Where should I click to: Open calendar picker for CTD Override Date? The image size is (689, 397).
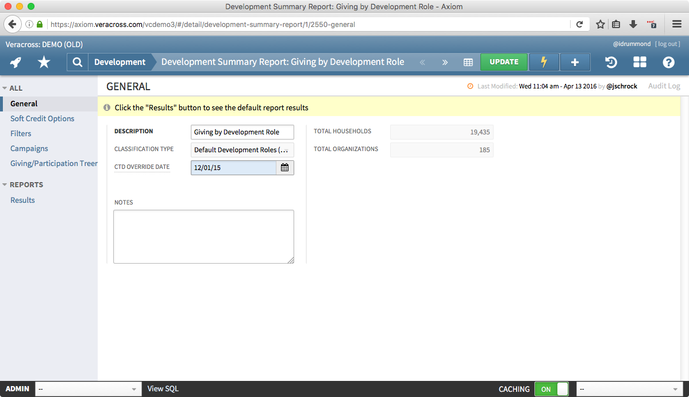[284, 168]
